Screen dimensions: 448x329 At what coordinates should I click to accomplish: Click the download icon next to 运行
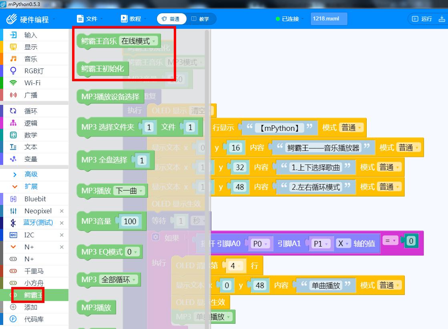click(x=442, y=19)
